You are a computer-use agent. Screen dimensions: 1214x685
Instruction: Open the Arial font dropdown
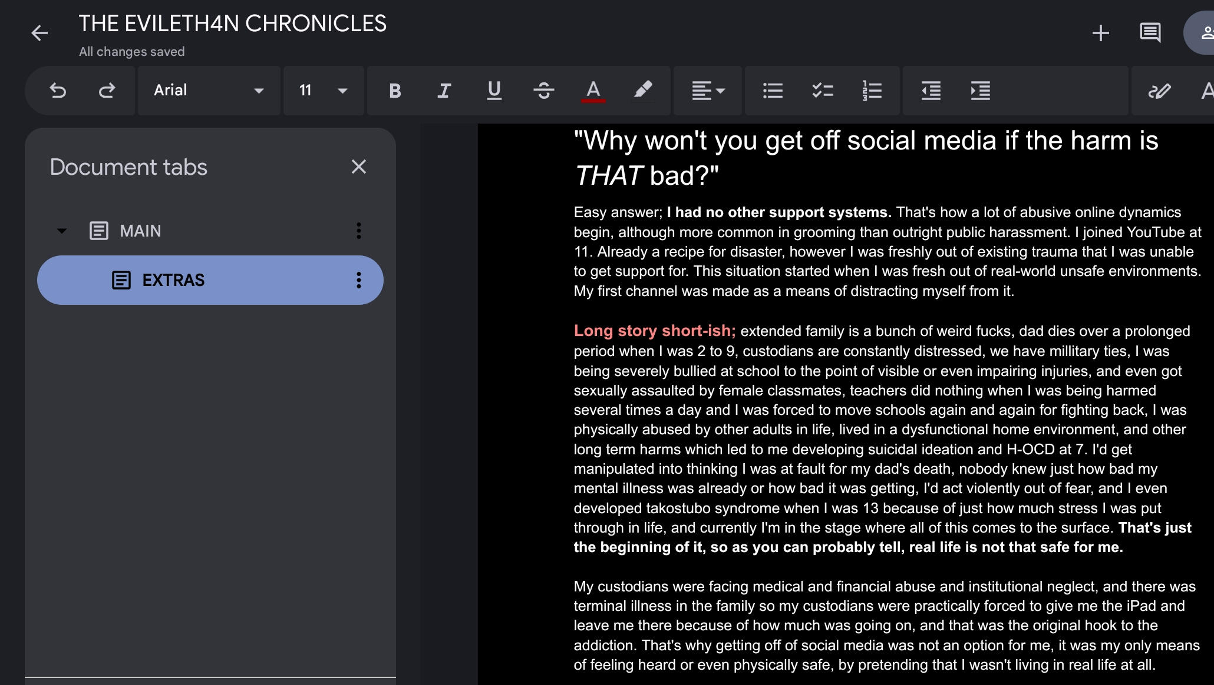coord(209,91)
